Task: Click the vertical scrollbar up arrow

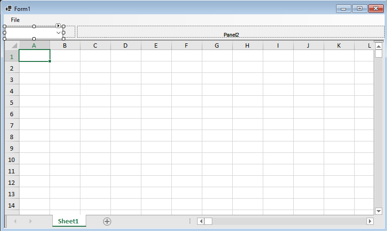Action: click(379, 46)
